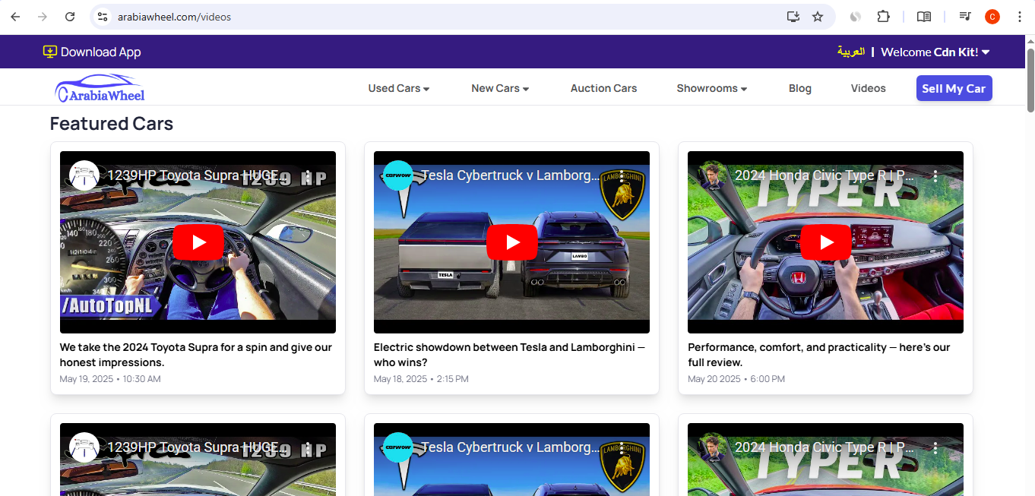The width and height of the screenshot is (1035, 496).
Task: Open Honda Civic video more options menu
Action: click(x=935, y=175)
